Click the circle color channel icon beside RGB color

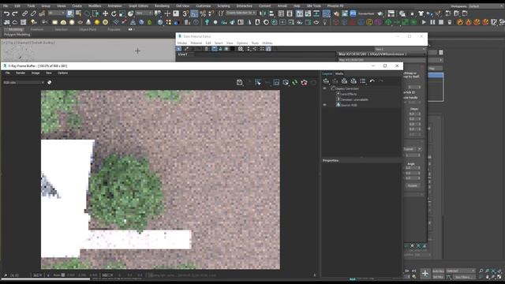(49, 82)
